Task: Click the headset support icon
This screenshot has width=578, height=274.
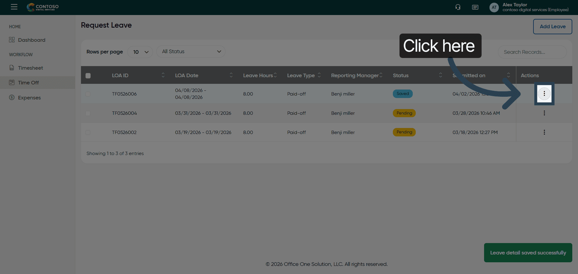Action: pyautogui.click(x=458, y=7)
